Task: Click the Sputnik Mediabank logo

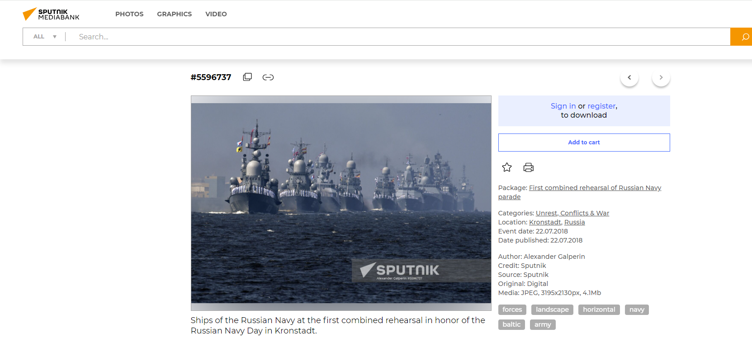Action: pyautogui.click(x=51, y=14)
